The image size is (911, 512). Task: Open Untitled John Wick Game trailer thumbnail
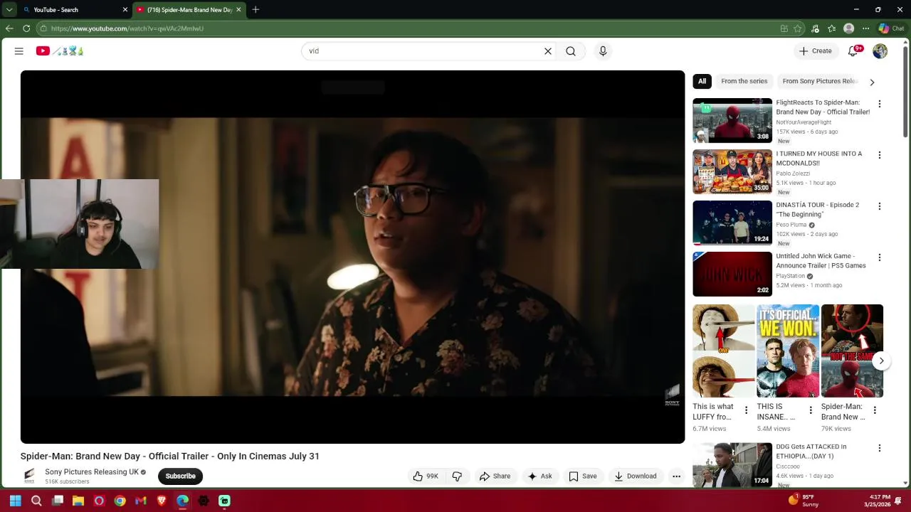732,274
